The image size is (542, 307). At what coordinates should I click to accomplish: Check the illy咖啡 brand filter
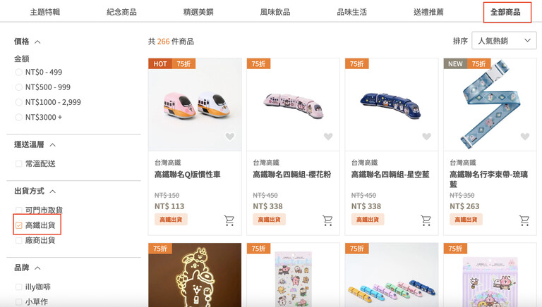[18, 287]
